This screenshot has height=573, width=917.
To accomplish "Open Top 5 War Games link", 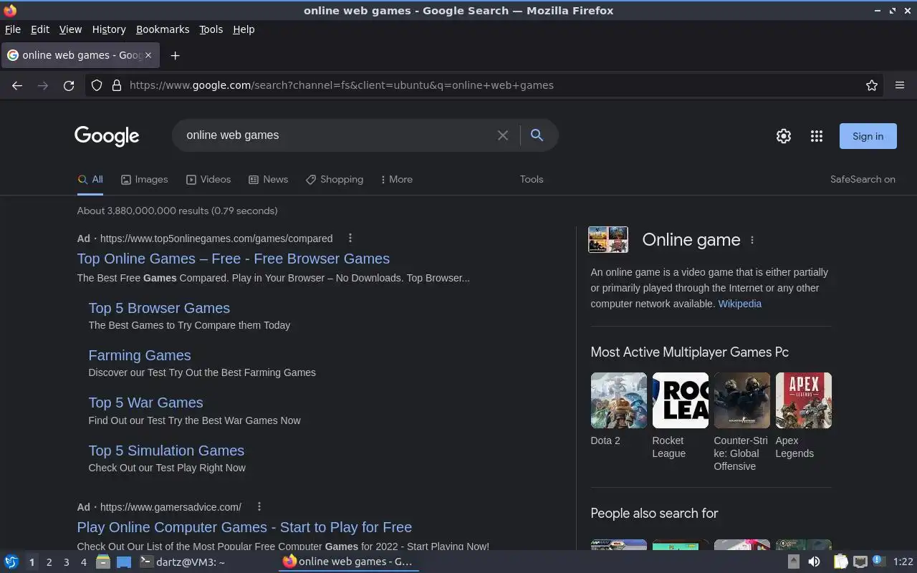I will click(x=145, y=403).
